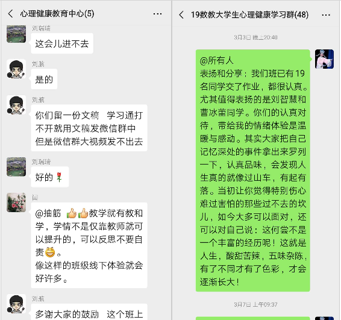Viewport: 341px width, 320px height.
Task: Tap the cartoon avatar beside 多谢大家的鼓励
Action: 16,304
